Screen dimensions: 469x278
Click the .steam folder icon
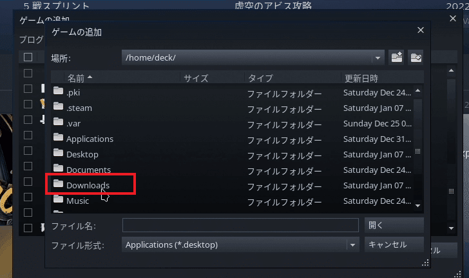tap(59, 106)
